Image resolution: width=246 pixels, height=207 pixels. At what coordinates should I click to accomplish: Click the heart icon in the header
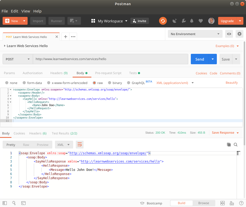[201, 21]
